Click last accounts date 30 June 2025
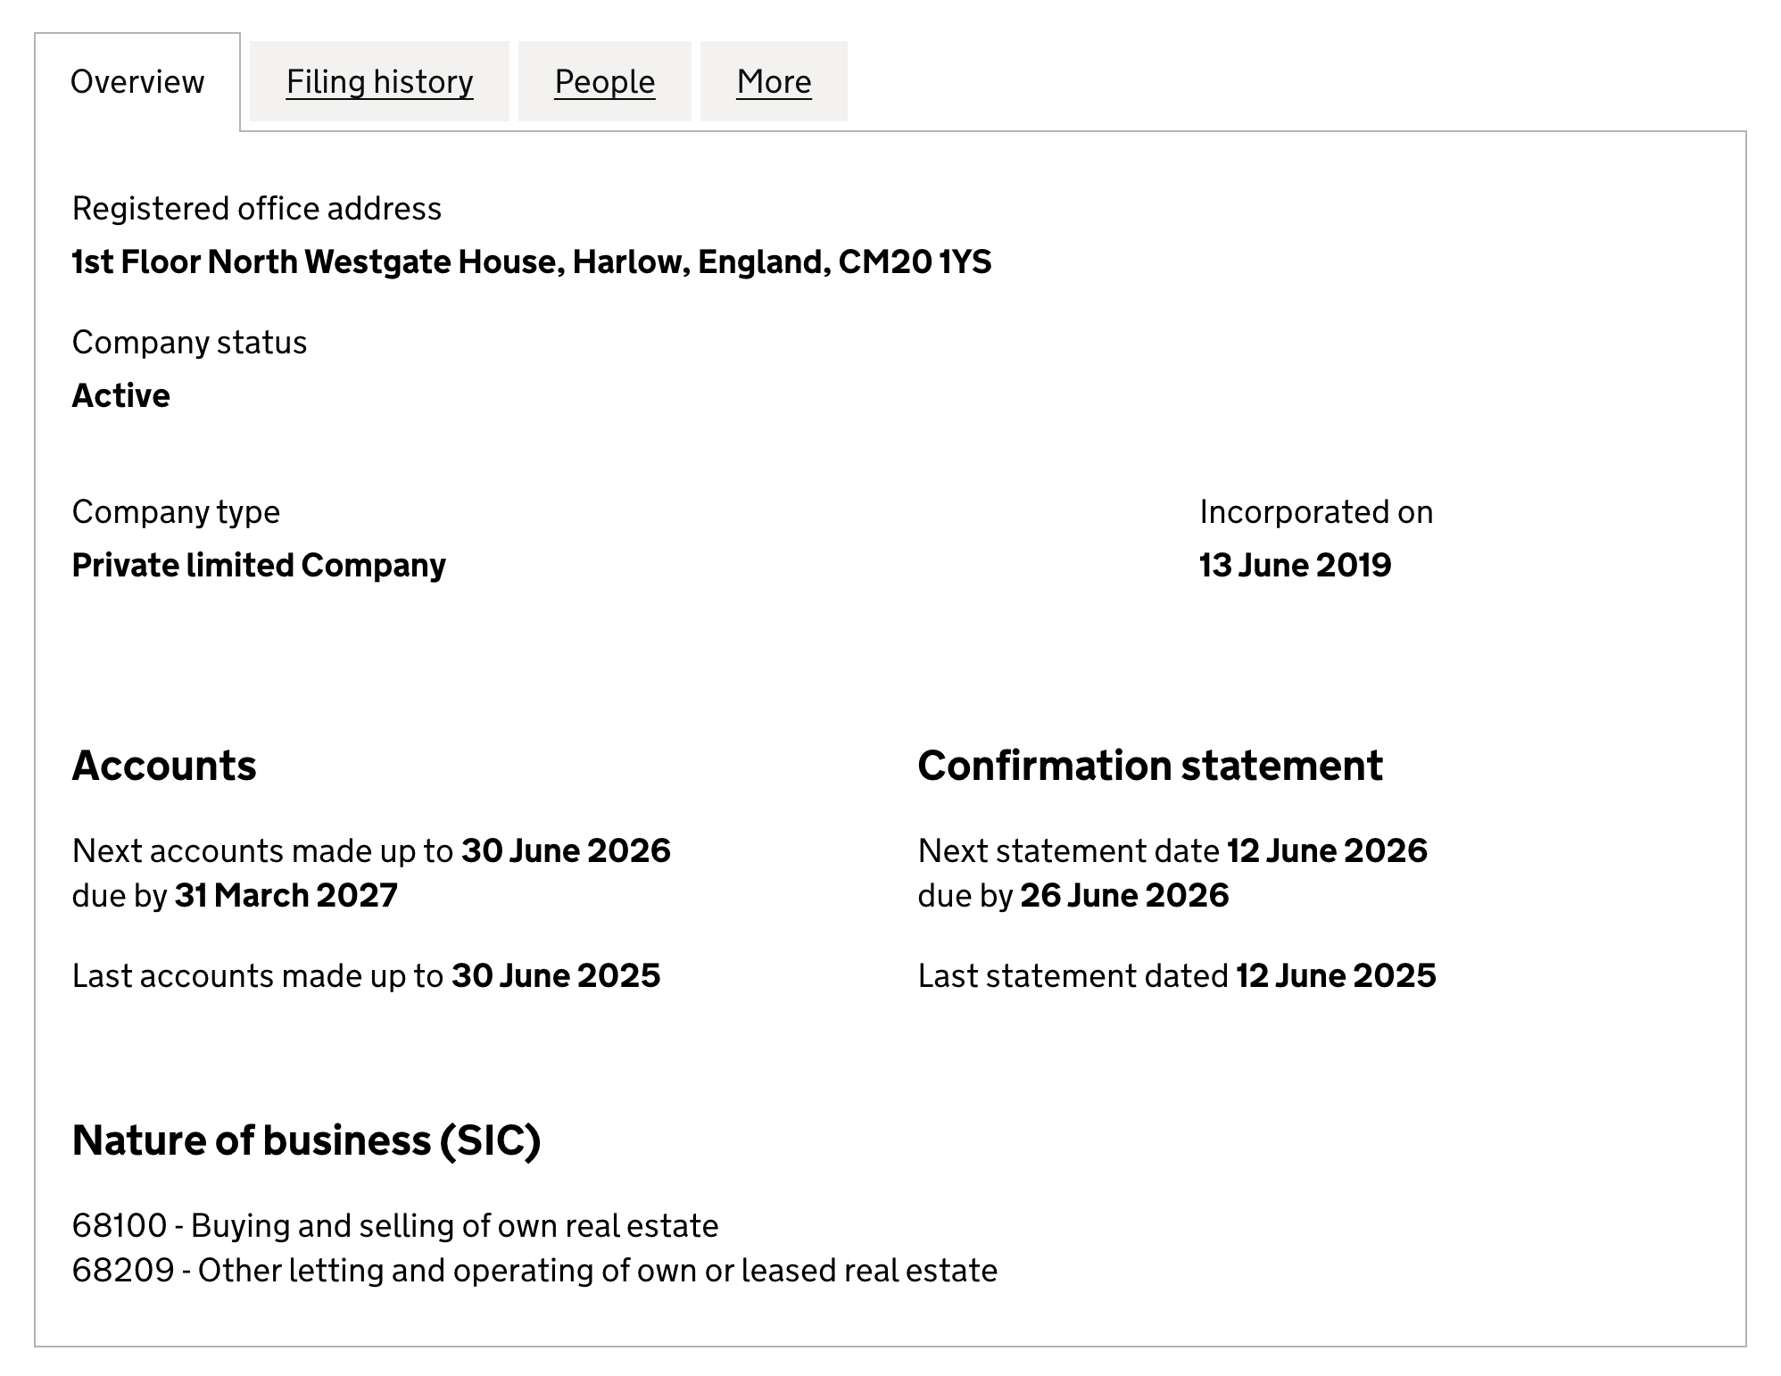The image size is (1781, 1376). (x=556, y=976)
